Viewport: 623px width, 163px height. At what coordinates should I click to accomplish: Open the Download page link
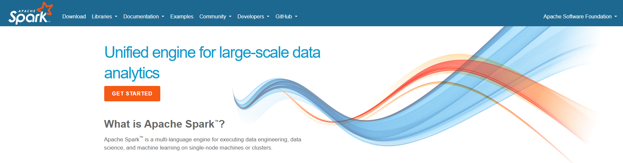(x=74, y=17)
